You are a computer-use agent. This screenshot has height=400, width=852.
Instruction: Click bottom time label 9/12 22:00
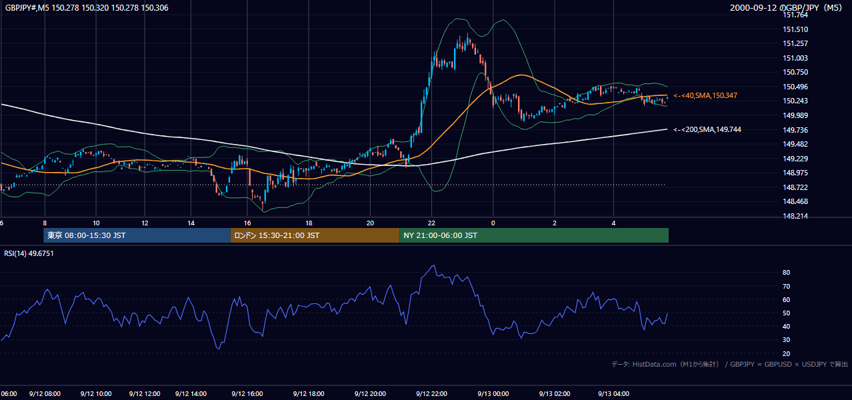(x=431, y=394)
